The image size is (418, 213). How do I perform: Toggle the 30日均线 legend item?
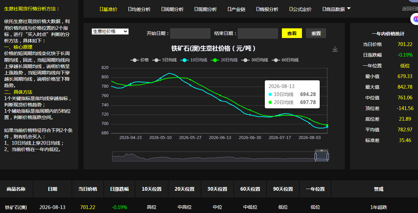255,60
